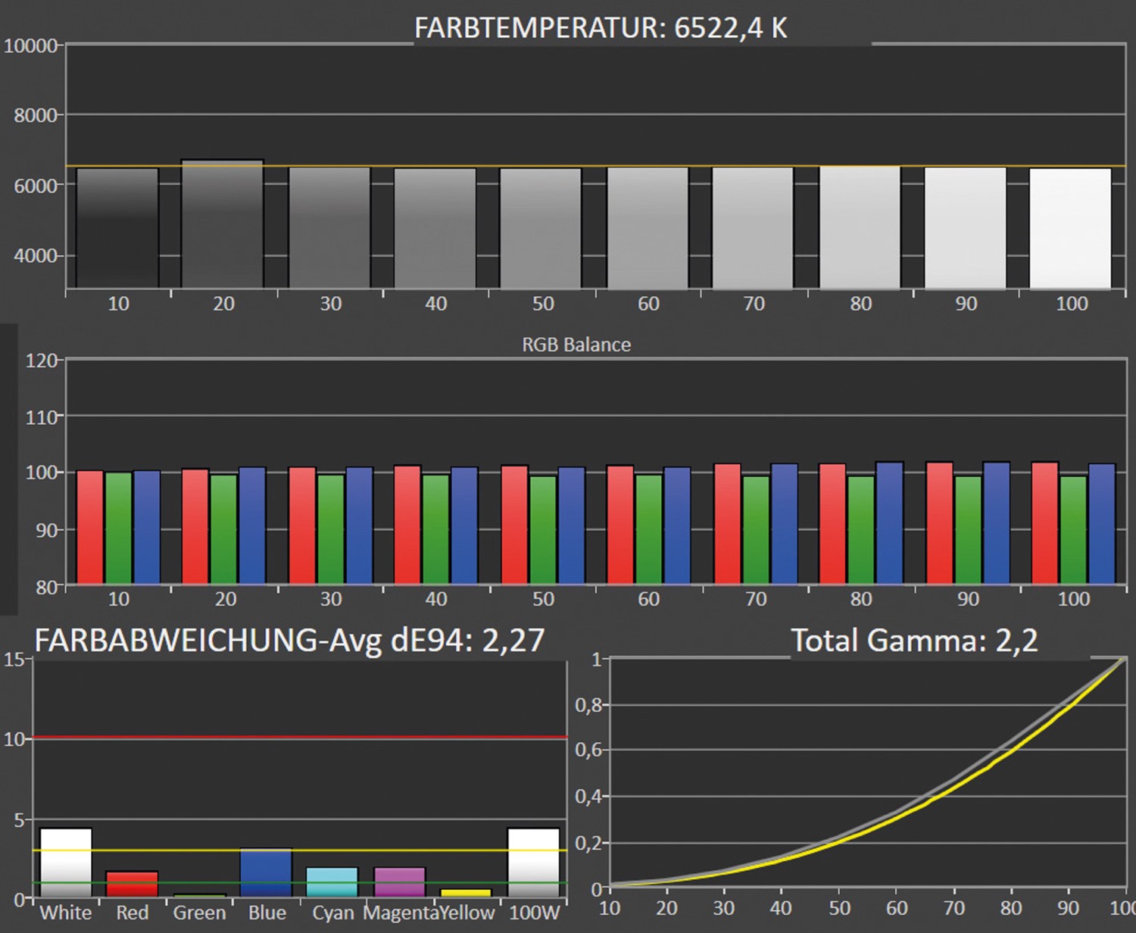Click the 15 label on the deviation chart axis
This screenshot has height=933, width=1136.
click(x=14, y=660)
